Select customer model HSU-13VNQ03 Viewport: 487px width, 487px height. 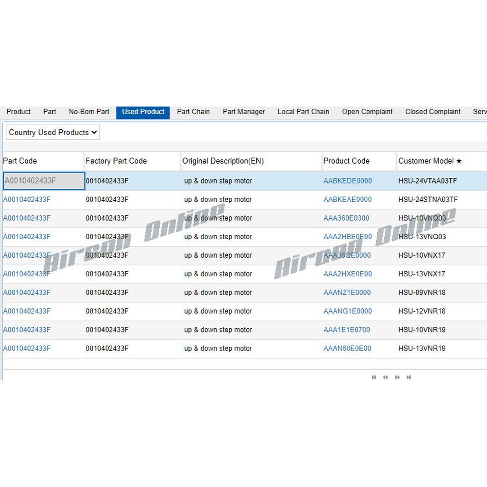click(422, 237)
